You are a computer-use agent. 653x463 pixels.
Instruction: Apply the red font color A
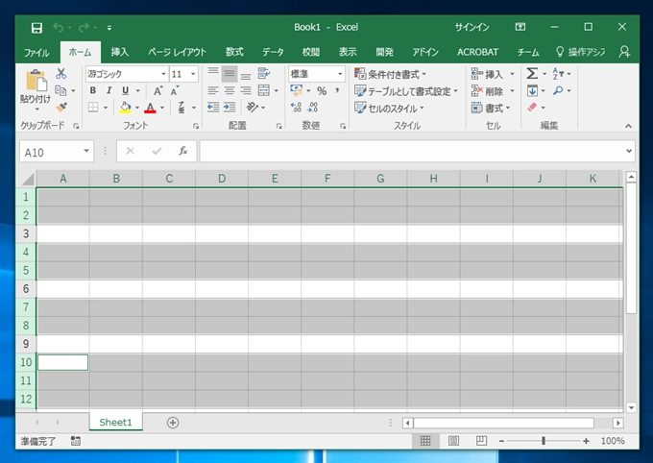tap(150, 108)
